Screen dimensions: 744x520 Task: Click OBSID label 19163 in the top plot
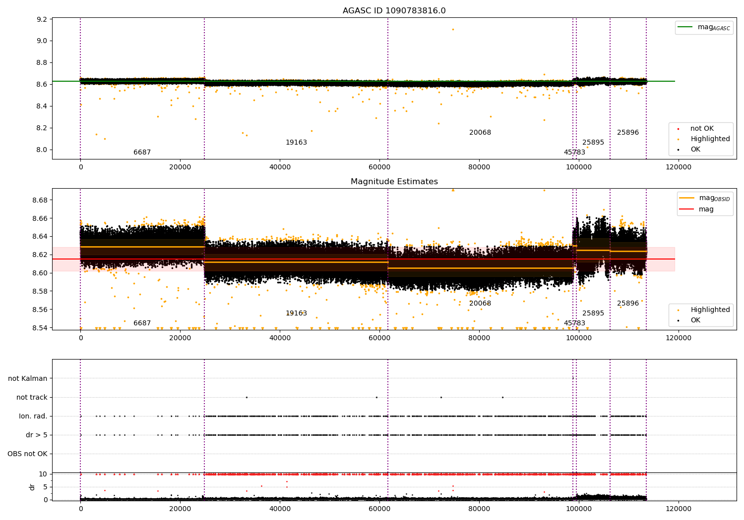(x=296, y=143)
